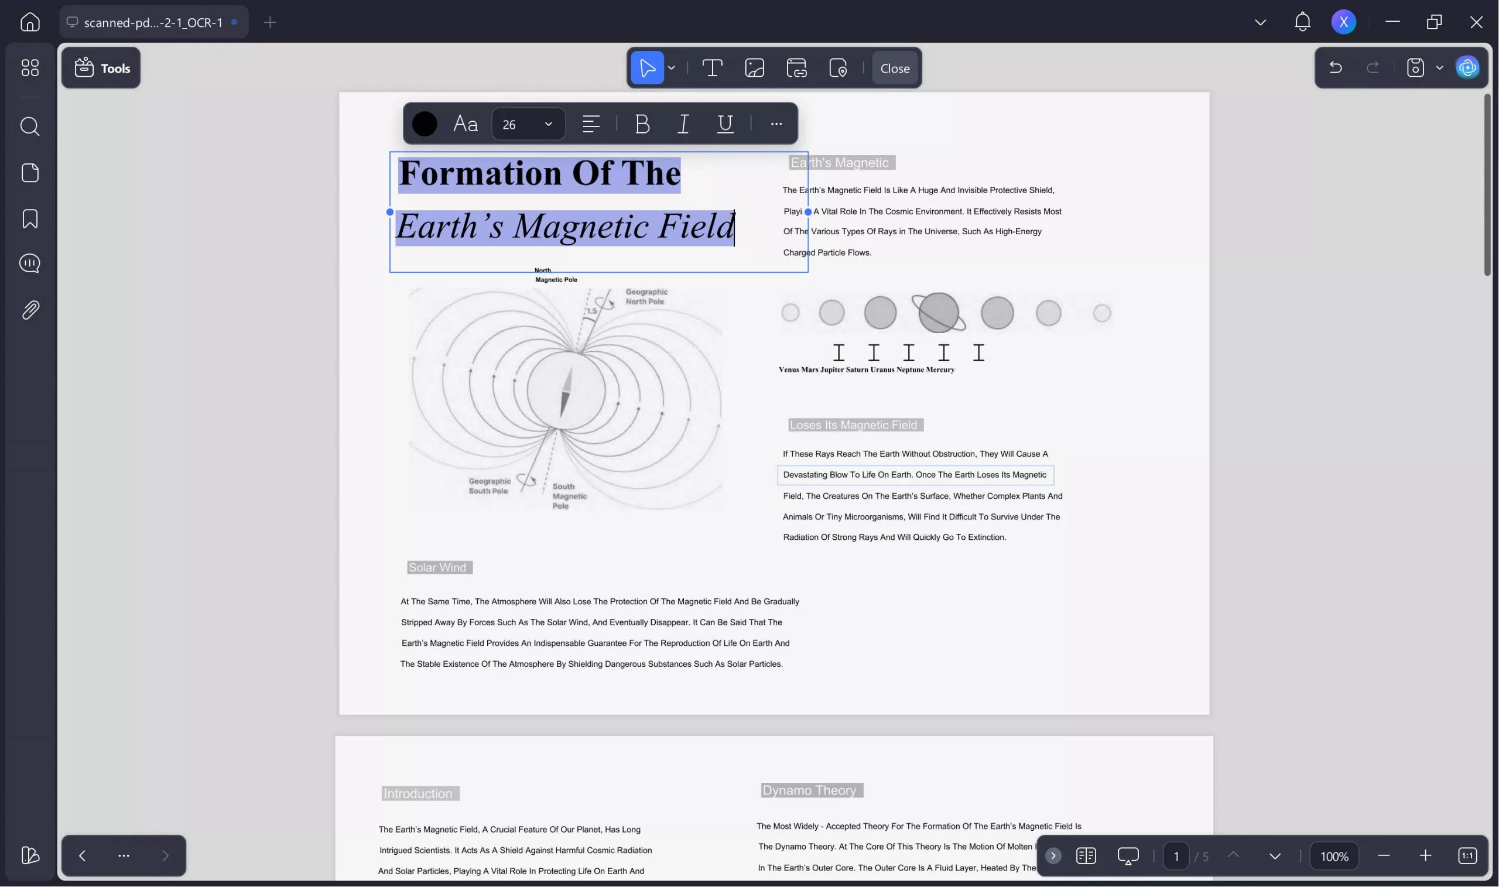Open the Comments panel in the sidebar
This screenshot has height=887, width=1499.
pyautogui.click(x=30, y=263)
